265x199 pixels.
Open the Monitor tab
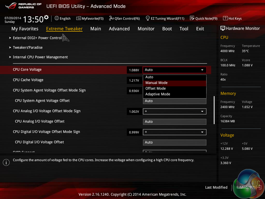tap(146, 29)
